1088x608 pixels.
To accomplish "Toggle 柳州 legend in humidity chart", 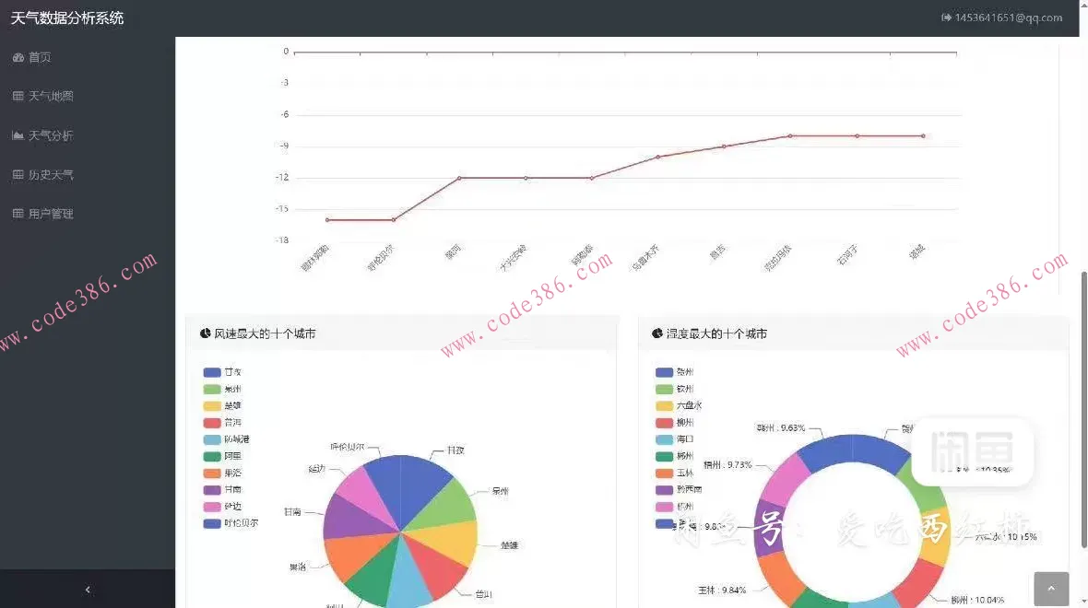I will pos(674,422).
